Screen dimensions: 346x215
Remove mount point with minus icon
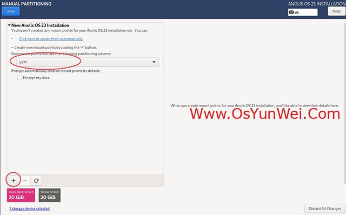click(x=25, y=180)
